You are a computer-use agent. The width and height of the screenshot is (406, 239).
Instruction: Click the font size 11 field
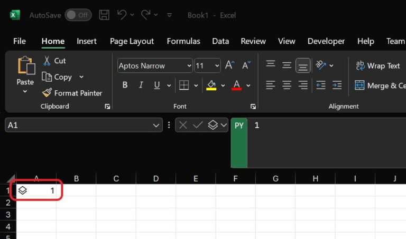click(x=204, y=66)
